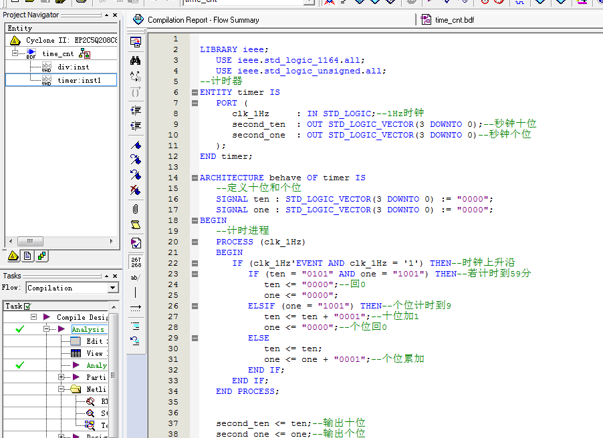Screen dimensions: 603x438
Task: Toggle the Task column checkbox in header
Action: click(x=27, y=306)
